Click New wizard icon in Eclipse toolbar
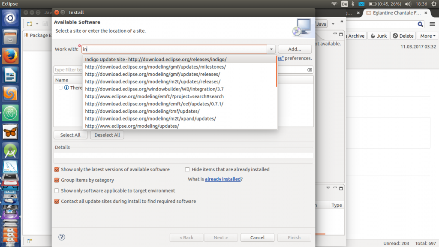This screenshot has width=439, height=247. coord(30,24)
